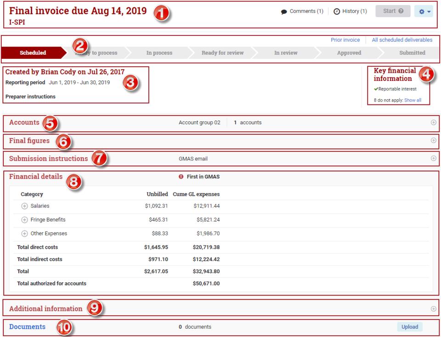441x337 pixels.
Task: Select the In process status step
Action: 159,53
